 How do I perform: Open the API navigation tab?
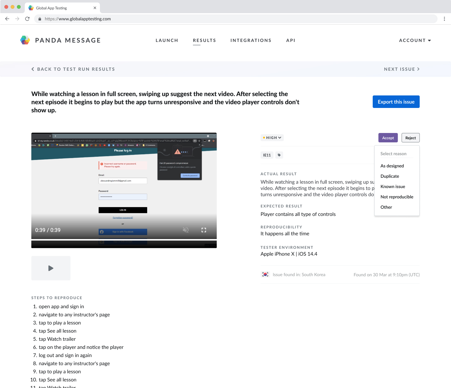point(291,40)
